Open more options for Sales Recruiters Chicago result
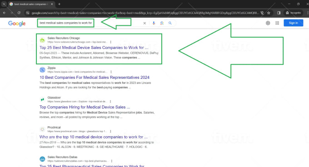Screen dimensions: 309x167 pos(111,42)
